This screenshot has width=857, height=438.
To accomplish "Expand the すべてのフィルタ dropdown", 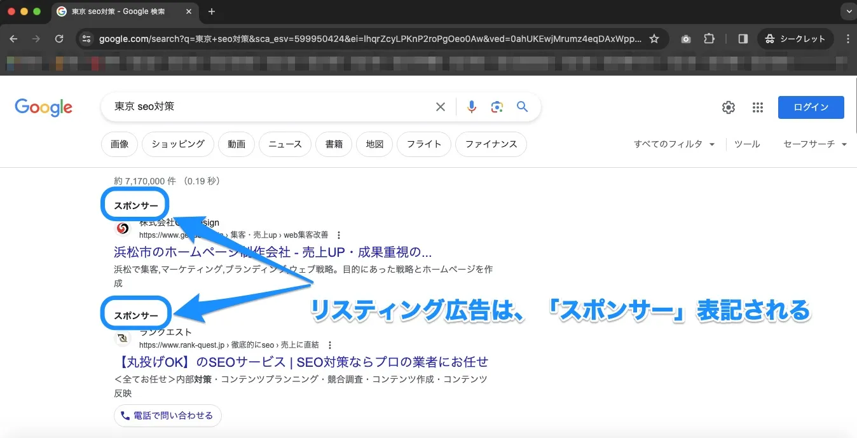I will (675, 144).
